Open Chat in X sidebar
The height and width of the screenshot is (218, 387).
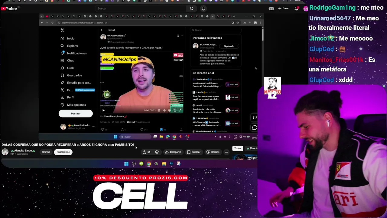click(x=67, y=61)
